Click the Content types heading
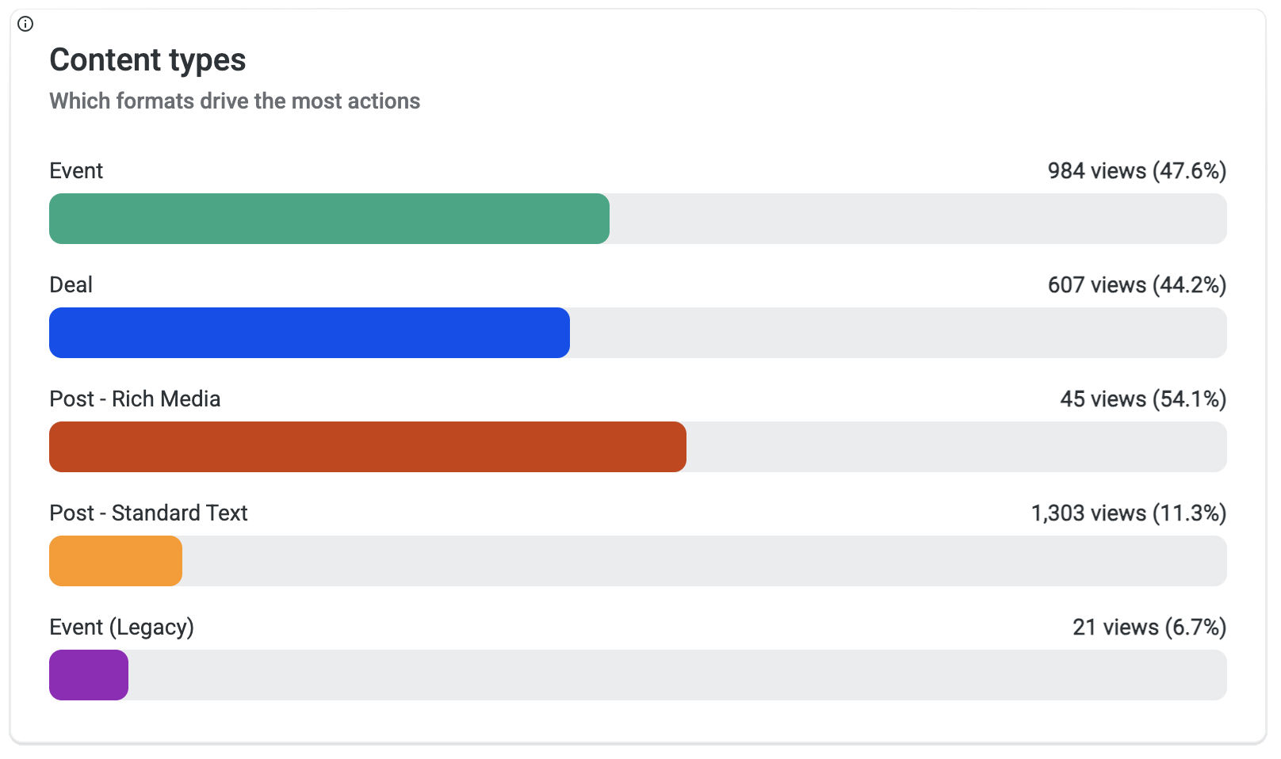 [x=147, y=60]
